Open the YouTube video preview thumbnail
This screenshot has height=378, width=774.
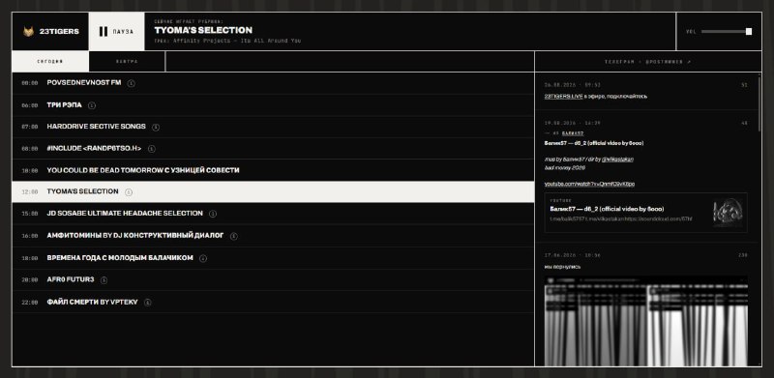coord(729,213)
